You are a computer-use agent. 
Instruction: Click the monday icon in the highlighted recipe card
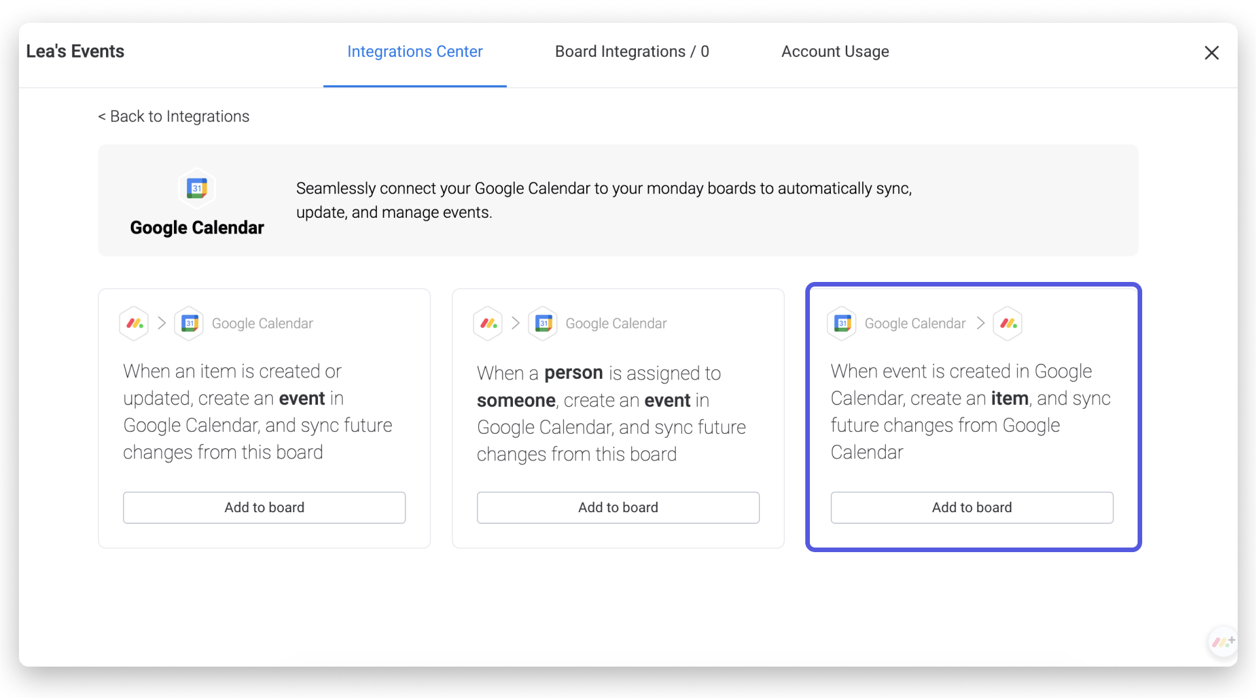click(x=1008, y=323)
